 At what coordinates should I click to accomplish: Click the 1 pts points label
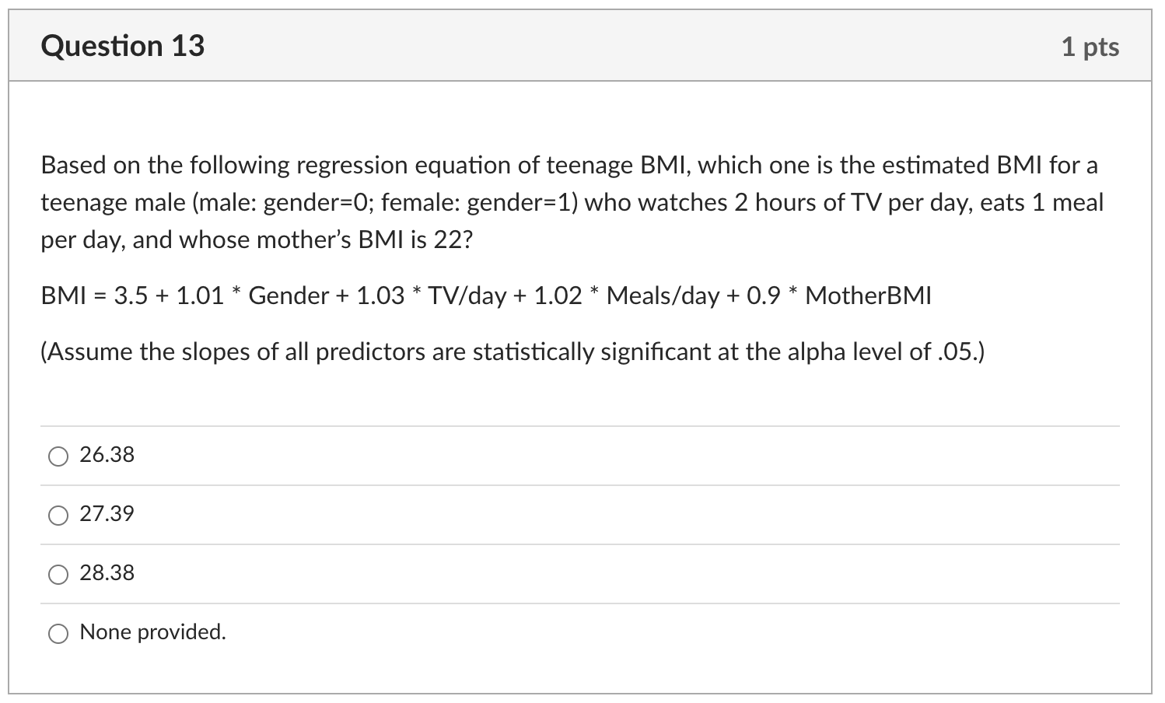1090,47
